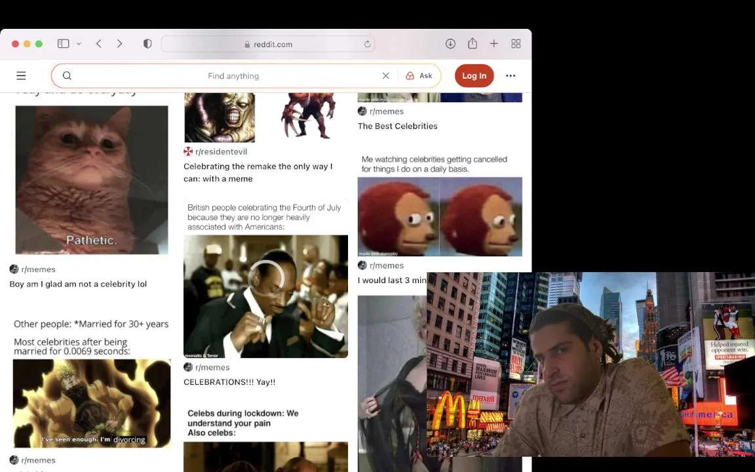Click the search magnifier icon

tap(67, 75)
